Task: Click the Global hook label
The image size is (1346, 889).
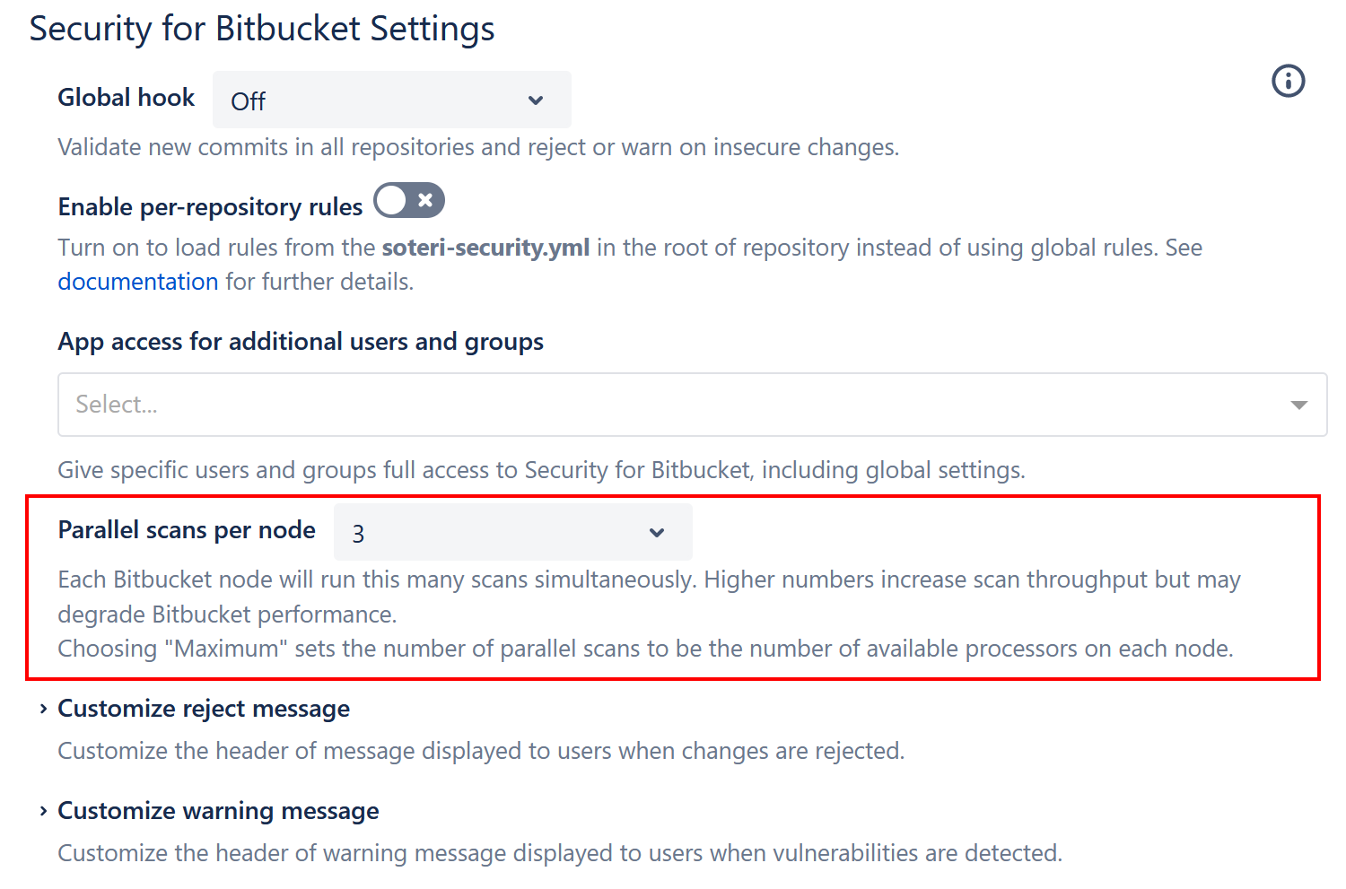Action: point(127,98)
